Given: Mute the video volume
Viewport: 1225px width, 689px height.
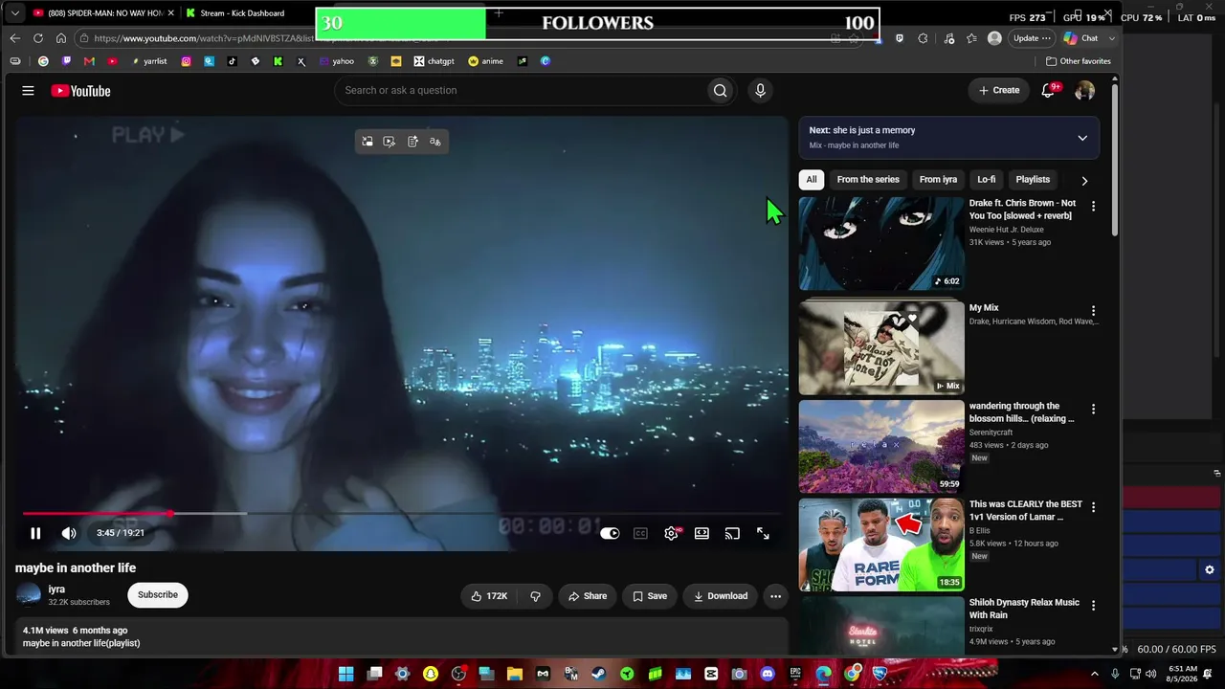Looking at the screenshot, I should [69, 533].
